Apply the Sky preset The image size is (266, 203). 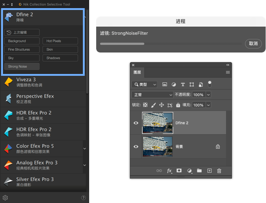pos(22,58)
